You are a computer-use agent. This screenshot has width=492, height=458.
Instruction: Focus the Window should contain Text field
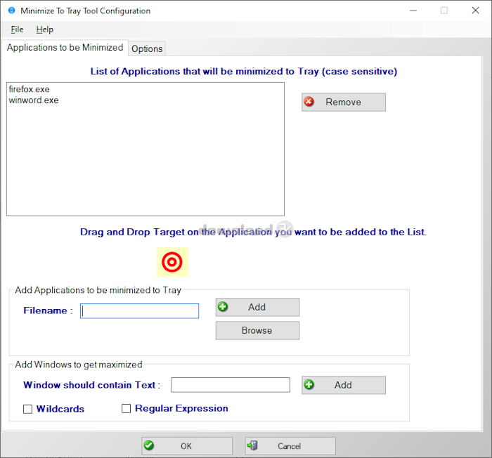231,385
